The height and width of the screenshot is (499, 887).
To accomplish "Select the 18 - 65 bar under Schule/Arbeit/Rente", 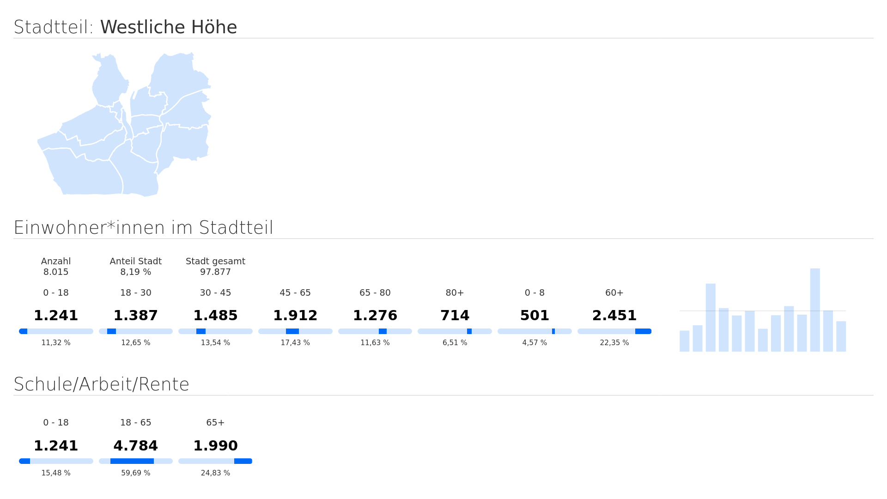I will click(x=135, y=461).
